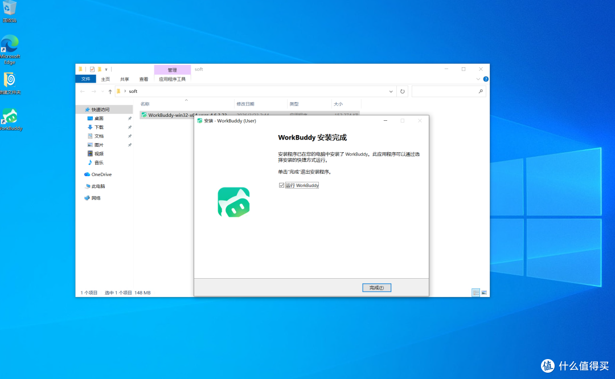Click the status bar '148 MB' selection text
The height and width of the screenshot is (379, 615).
point(142,292)
